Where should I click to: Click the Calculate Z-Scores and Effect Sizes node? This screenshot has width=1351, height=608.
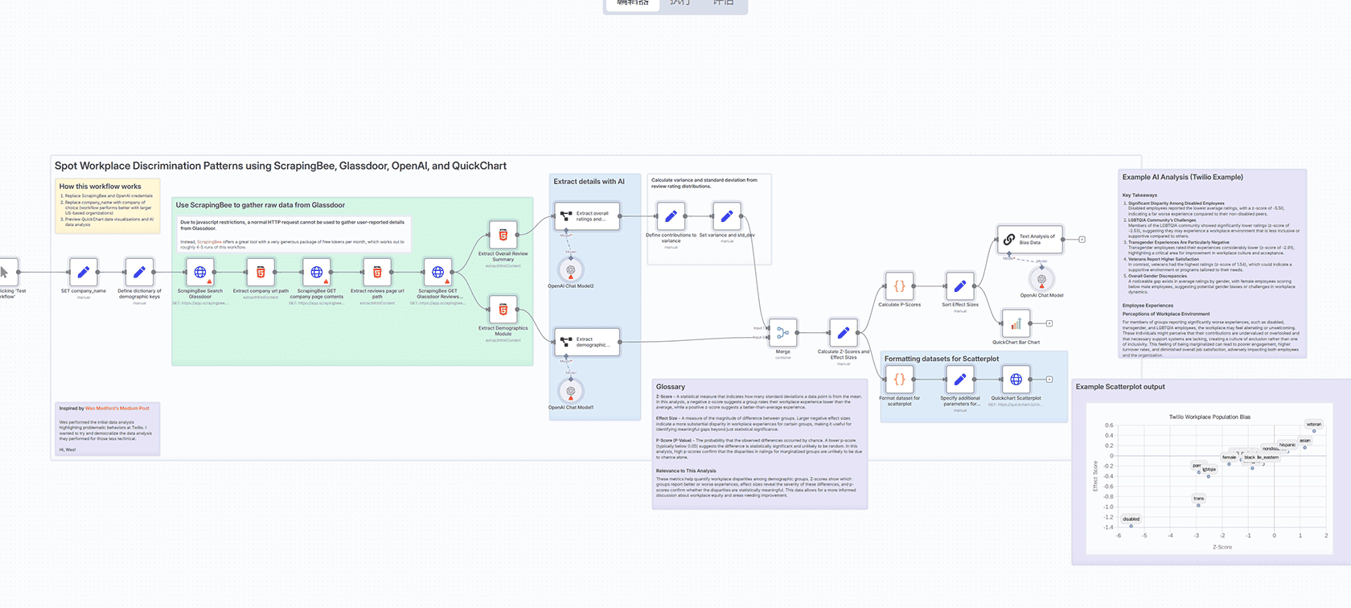point(843,332)
